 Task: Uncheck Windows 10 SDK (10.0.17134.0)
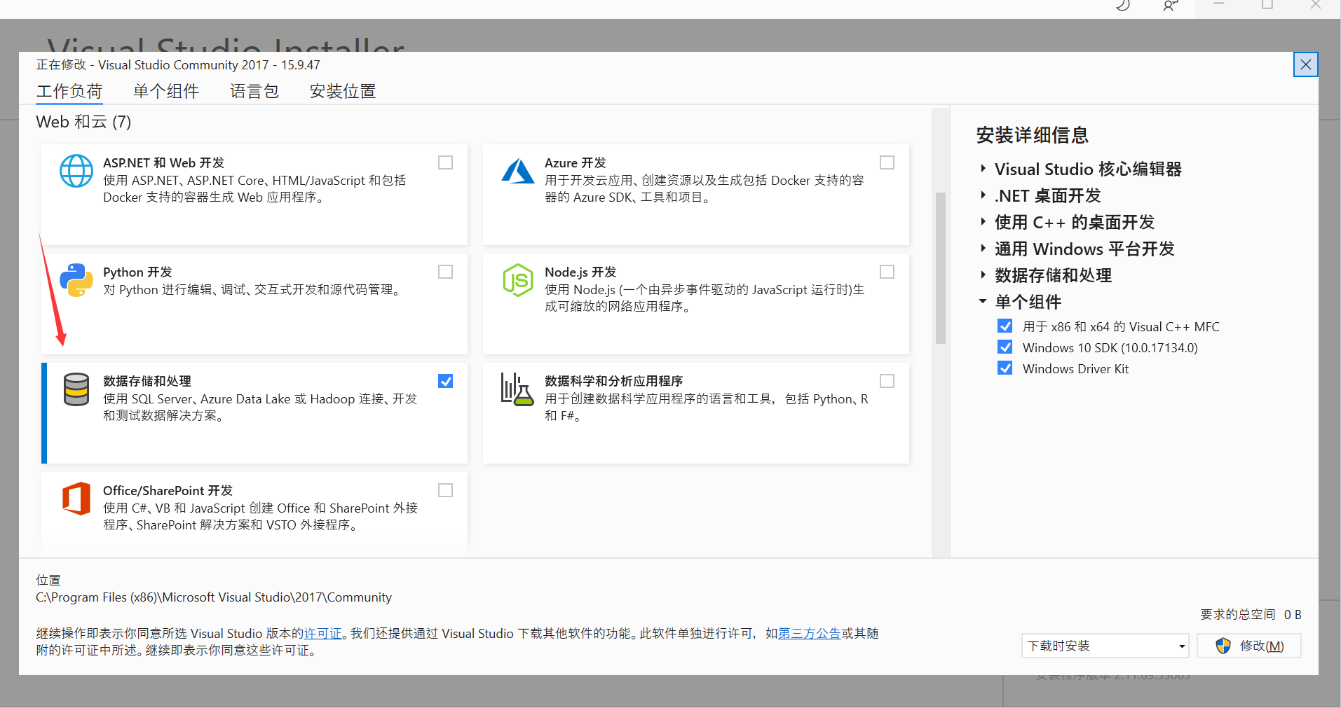tap(1005, 347)
